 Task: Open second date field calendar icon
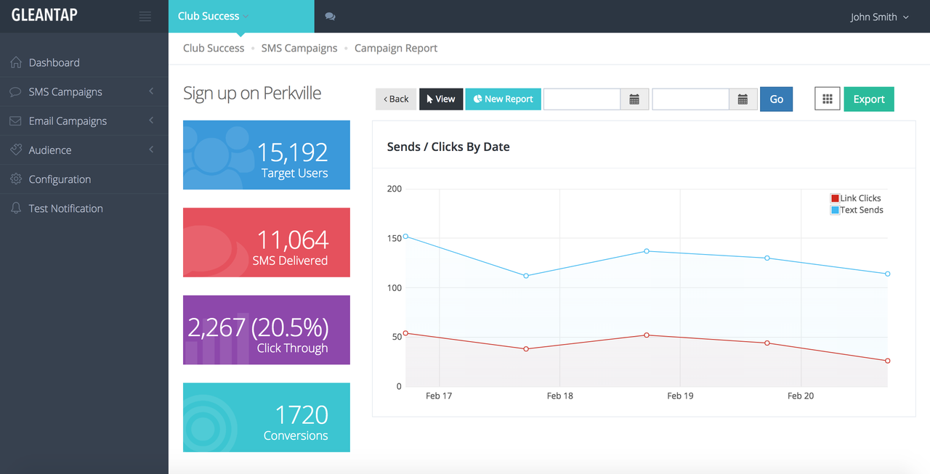pos(743,99)
